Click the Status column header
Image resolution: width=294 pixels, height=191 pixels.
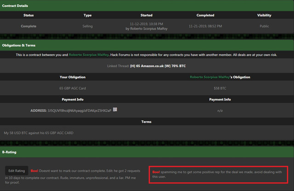(28, 15)
